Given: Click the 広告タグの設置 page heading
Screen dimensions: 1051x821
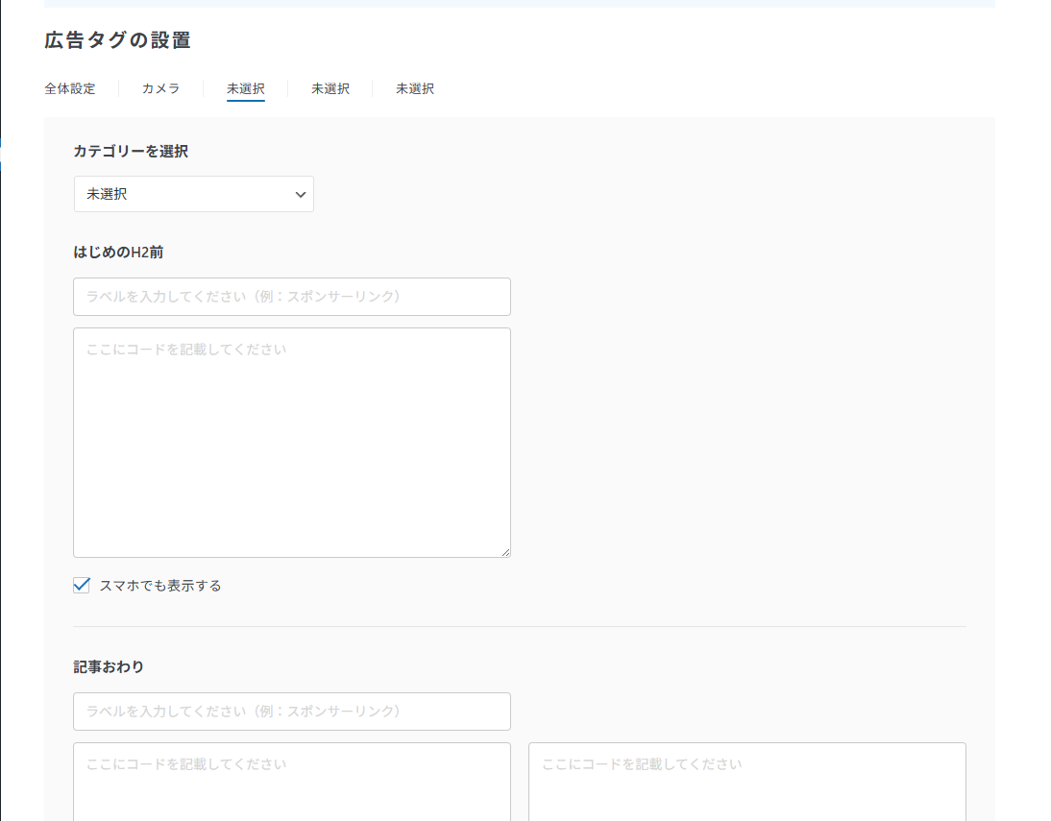Looking at the screenshot, I should tap(117, 40).
